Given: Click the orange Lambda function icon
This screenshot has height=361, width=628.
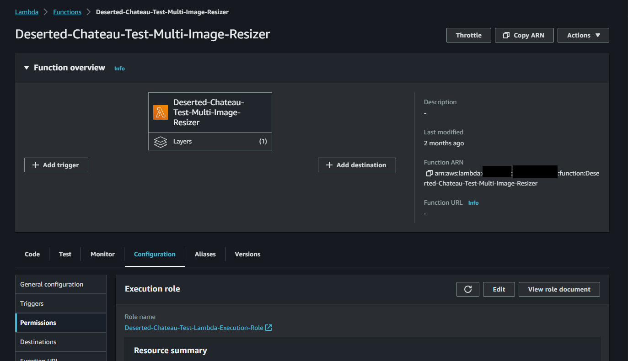Looking at the screenshot, I should (161, 112).
